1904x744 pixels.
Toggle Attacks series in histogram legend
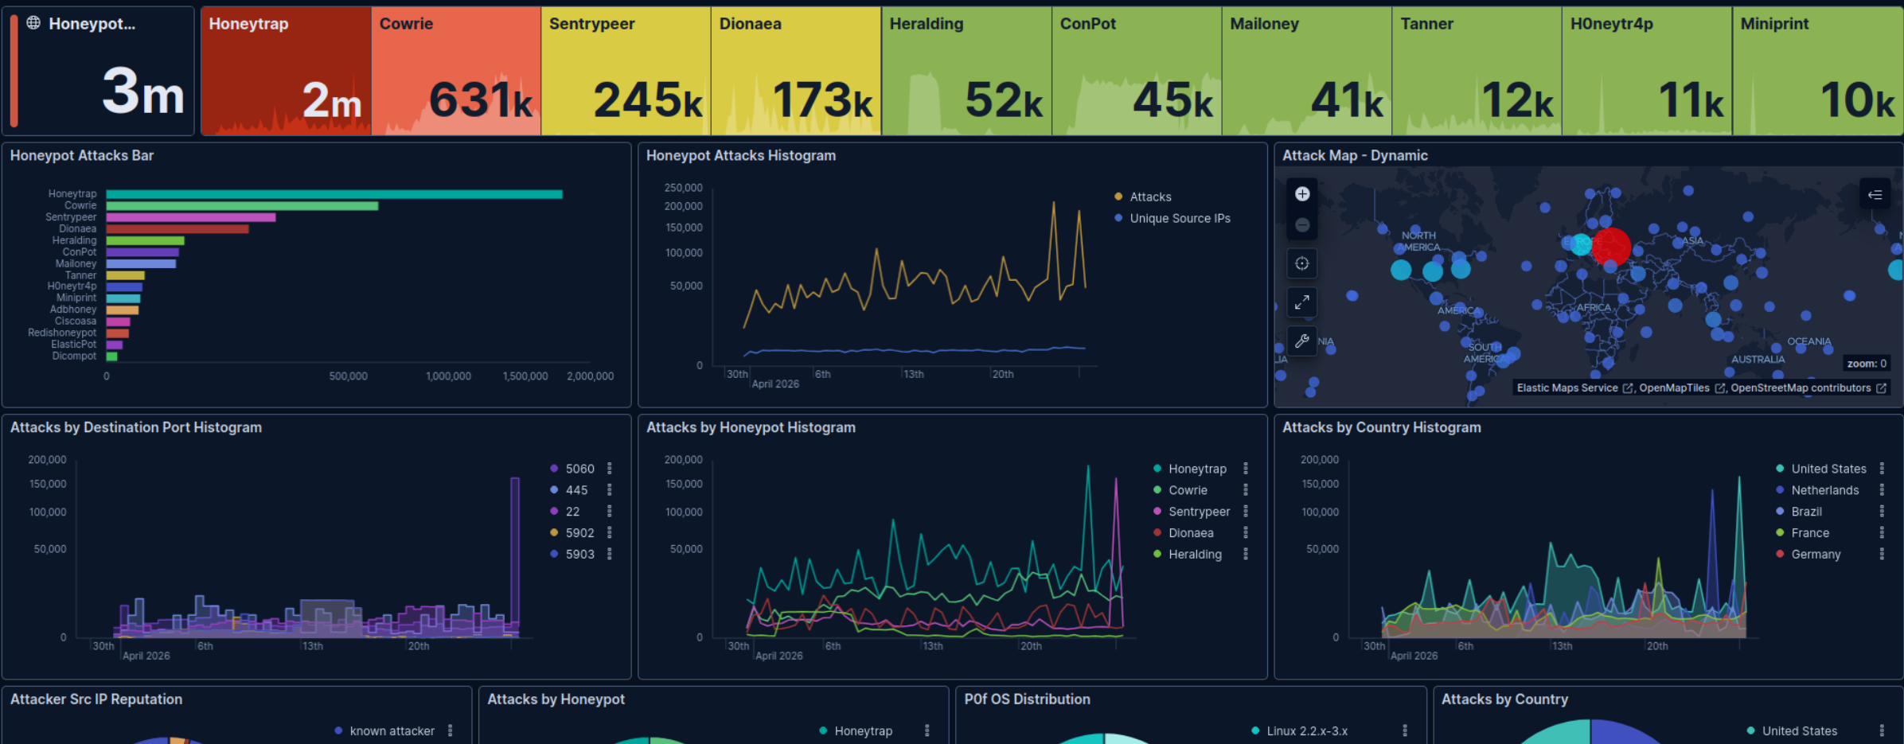click(1150, 197)
